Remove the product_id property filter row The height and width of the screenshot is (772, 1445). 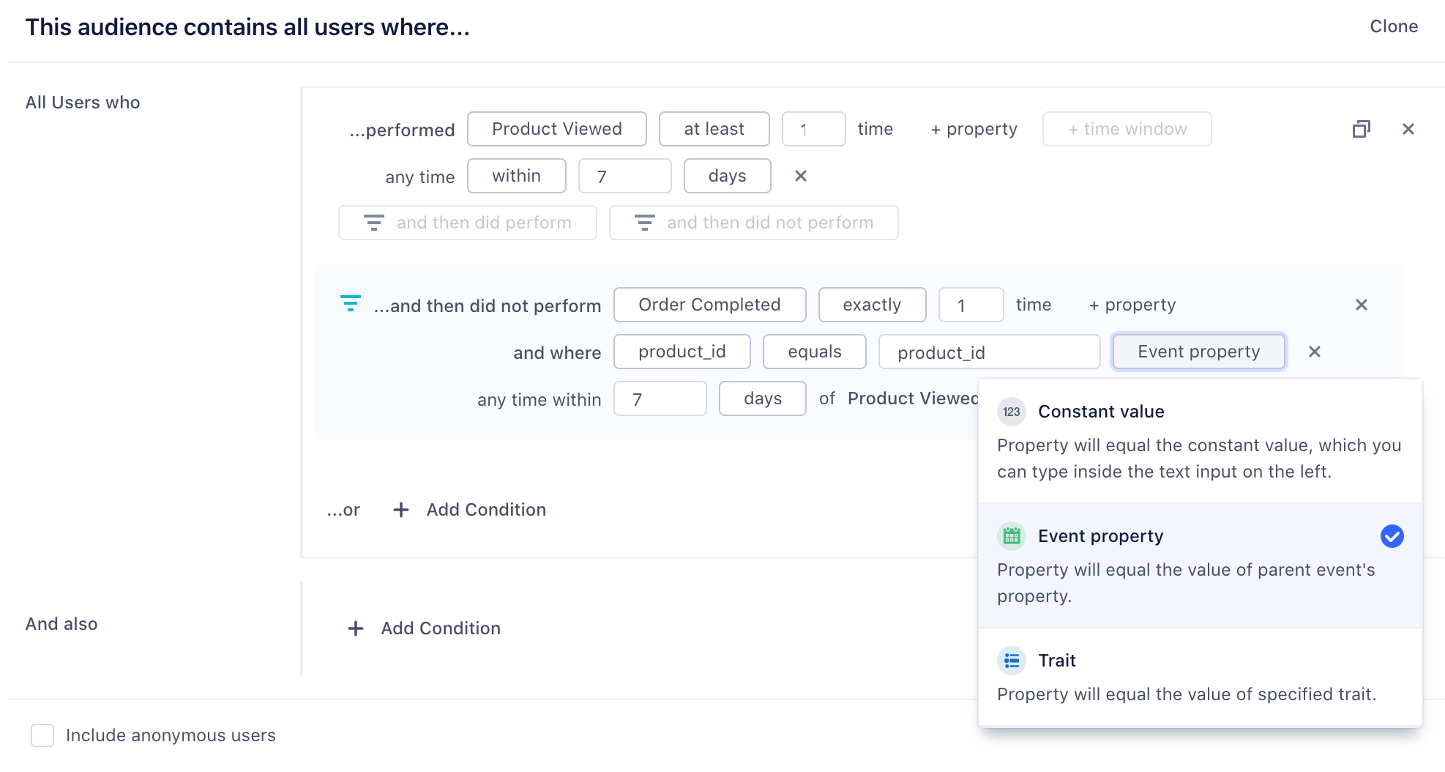click(x=1314, y=352)
